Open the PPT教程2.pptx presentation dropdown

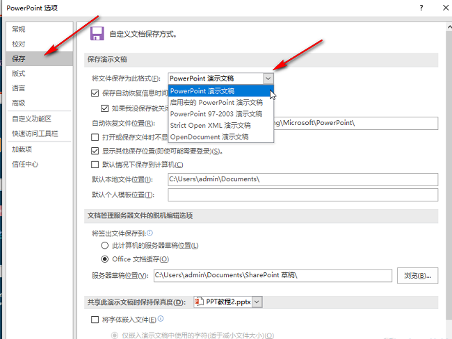[x=257, y=302]
